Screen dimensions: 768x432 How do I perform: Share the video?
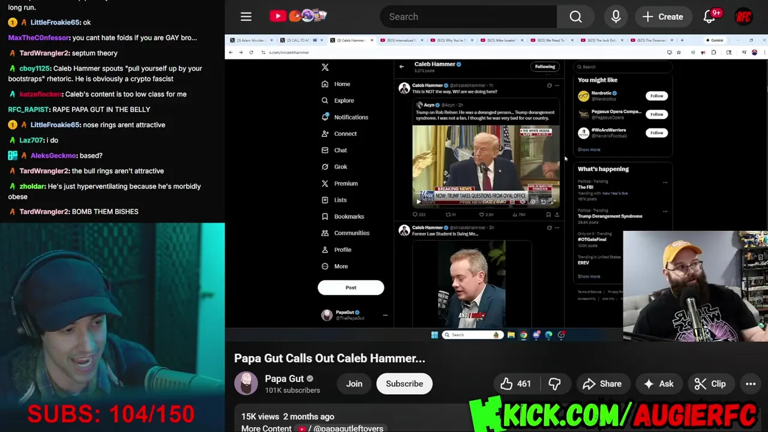pos(602,384)
